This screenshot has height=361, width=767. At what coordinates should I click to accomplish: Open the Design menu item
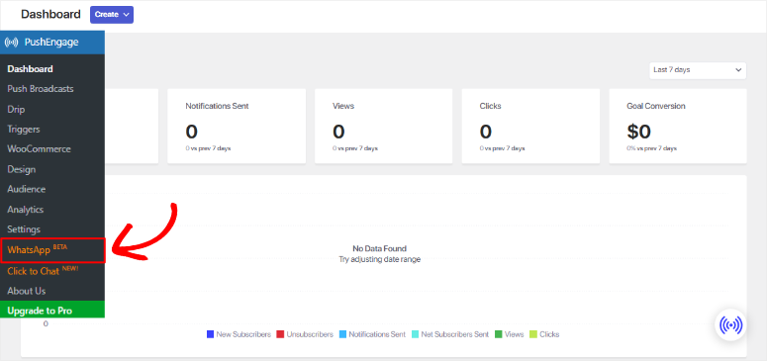21,170
